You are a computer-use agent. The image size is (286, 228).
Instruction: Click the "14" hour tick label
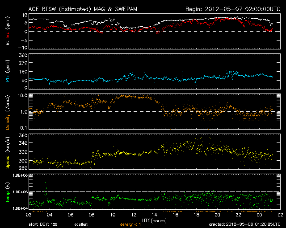click(x=155, y=215)
